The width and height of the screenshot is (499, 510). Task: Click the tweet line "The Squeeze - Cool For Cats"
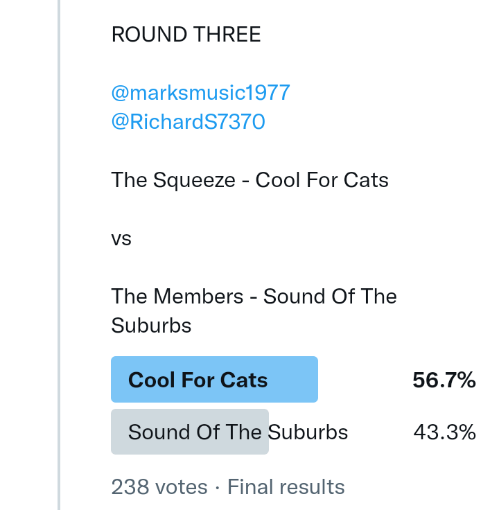pyautogui.click(x=249, y=180)
